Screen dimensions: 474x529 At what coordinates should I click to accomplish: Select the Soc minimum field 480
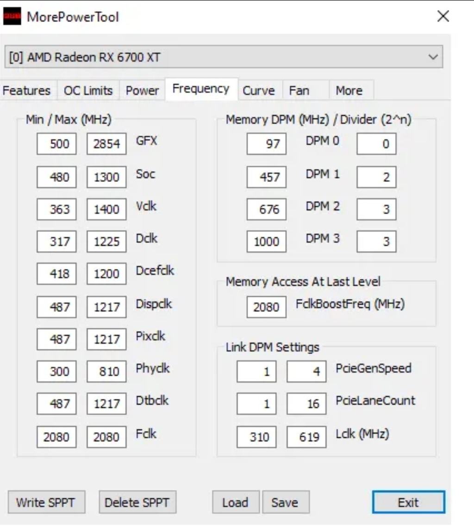56,177
